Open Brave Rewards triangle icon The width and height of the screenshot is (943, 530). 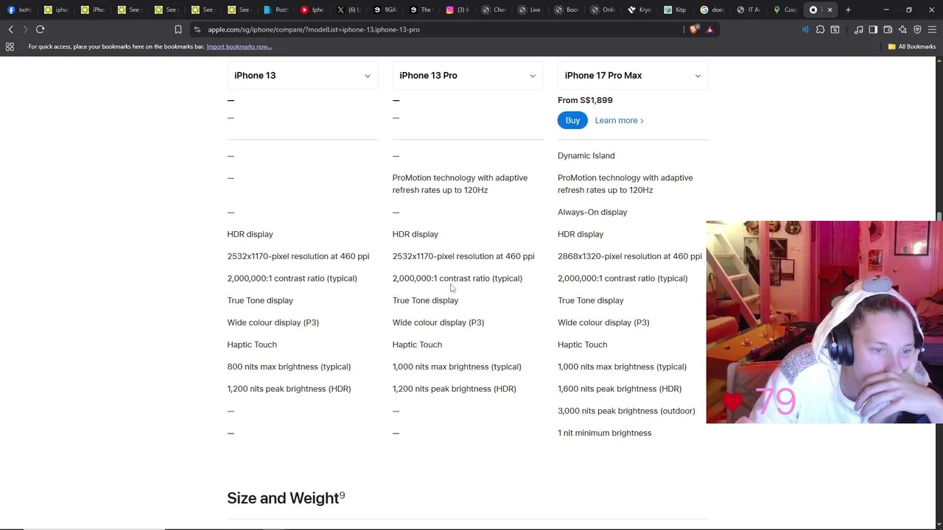[x=709, y=29]
